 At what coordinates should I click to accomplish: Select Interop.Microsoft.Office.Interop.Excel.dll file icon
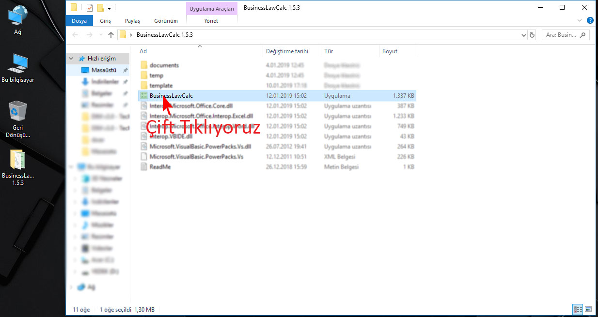pos(143,116)
